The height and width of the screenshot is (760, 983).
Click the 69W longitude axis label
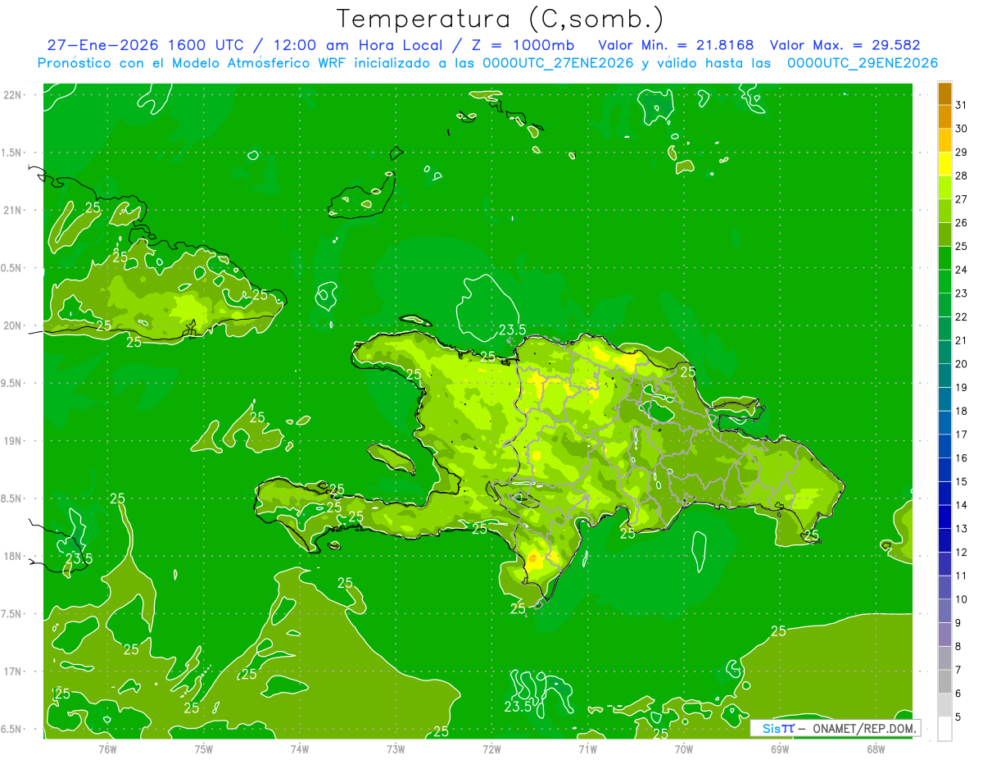(x=780, y=749)
